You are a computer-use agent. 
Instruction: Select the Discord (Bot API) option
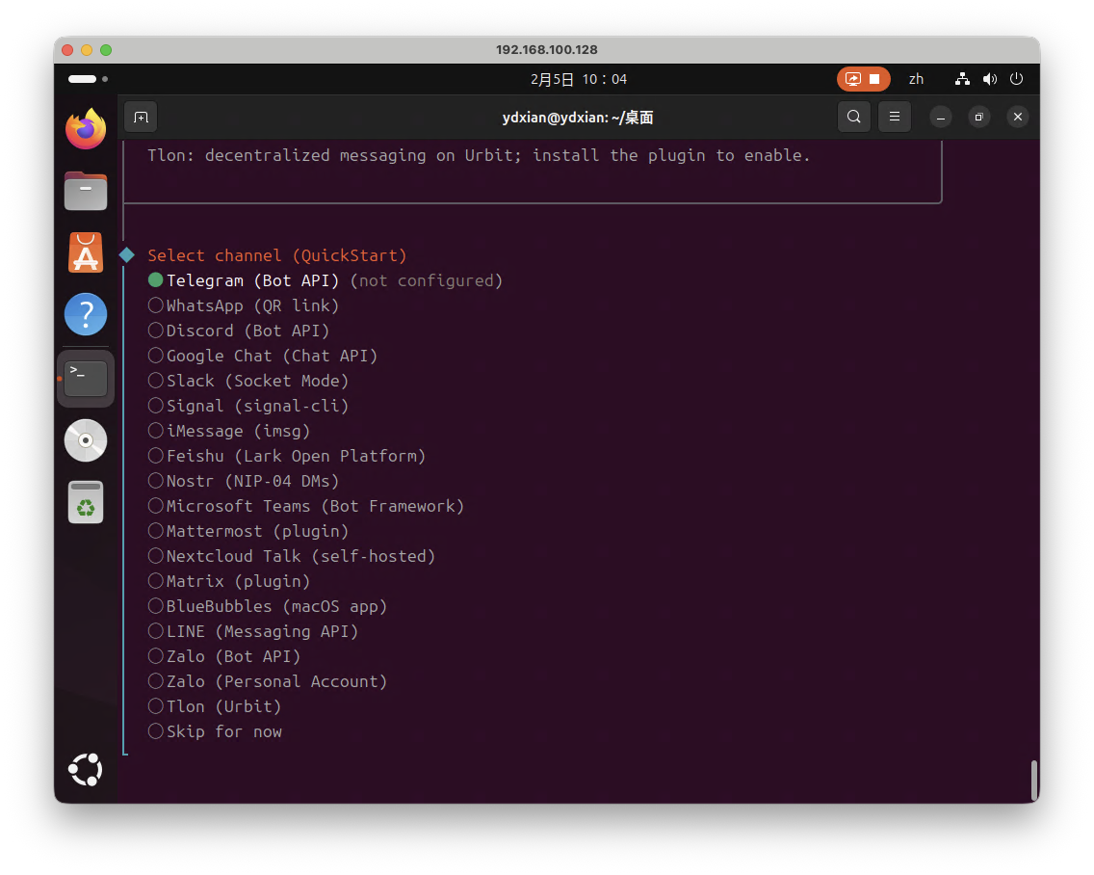[156, 331]
